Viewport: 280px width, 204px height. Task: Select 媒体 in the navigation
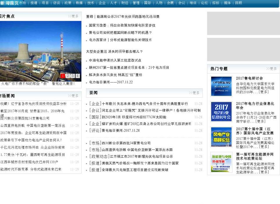coord(227,3)
